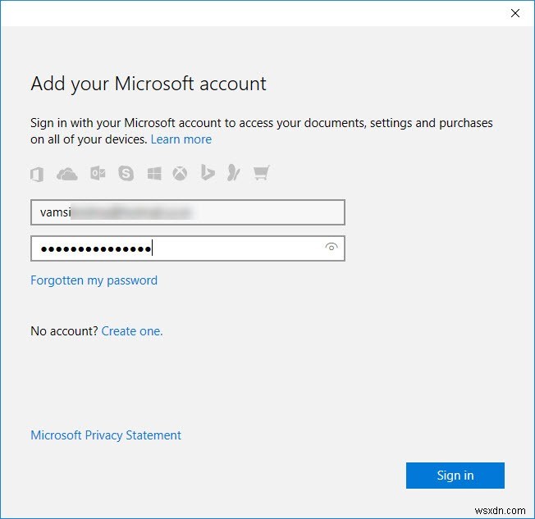Click the MSN butterfly icon
Image resolution: width=535 pixels, height=519 pixels.
tap(234, 172)
